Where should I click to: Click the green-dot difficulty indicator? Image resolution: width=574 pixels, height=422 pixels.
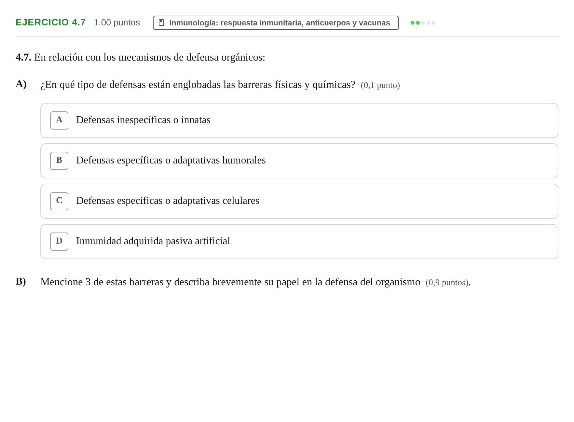(423, 23)
